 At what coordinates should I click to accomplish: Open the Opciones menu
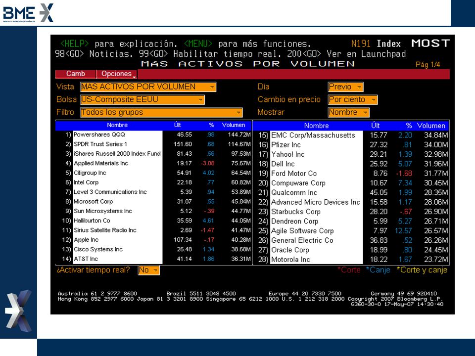click(117, 74)
